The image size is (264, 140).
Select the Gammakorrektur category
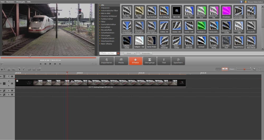109,24
